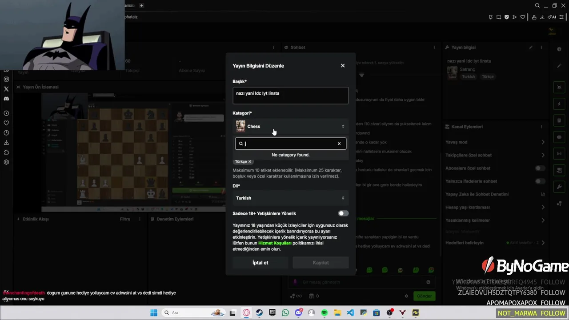This screenshot has width=569, height=320.
Task: Click the address bar download icon
Action: (542, 17)
